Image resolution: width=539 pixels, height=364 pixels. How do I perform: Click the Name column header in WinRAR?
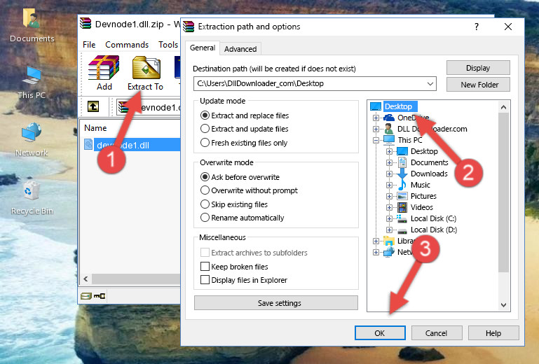pyautogui.click(x=95, y=127)
